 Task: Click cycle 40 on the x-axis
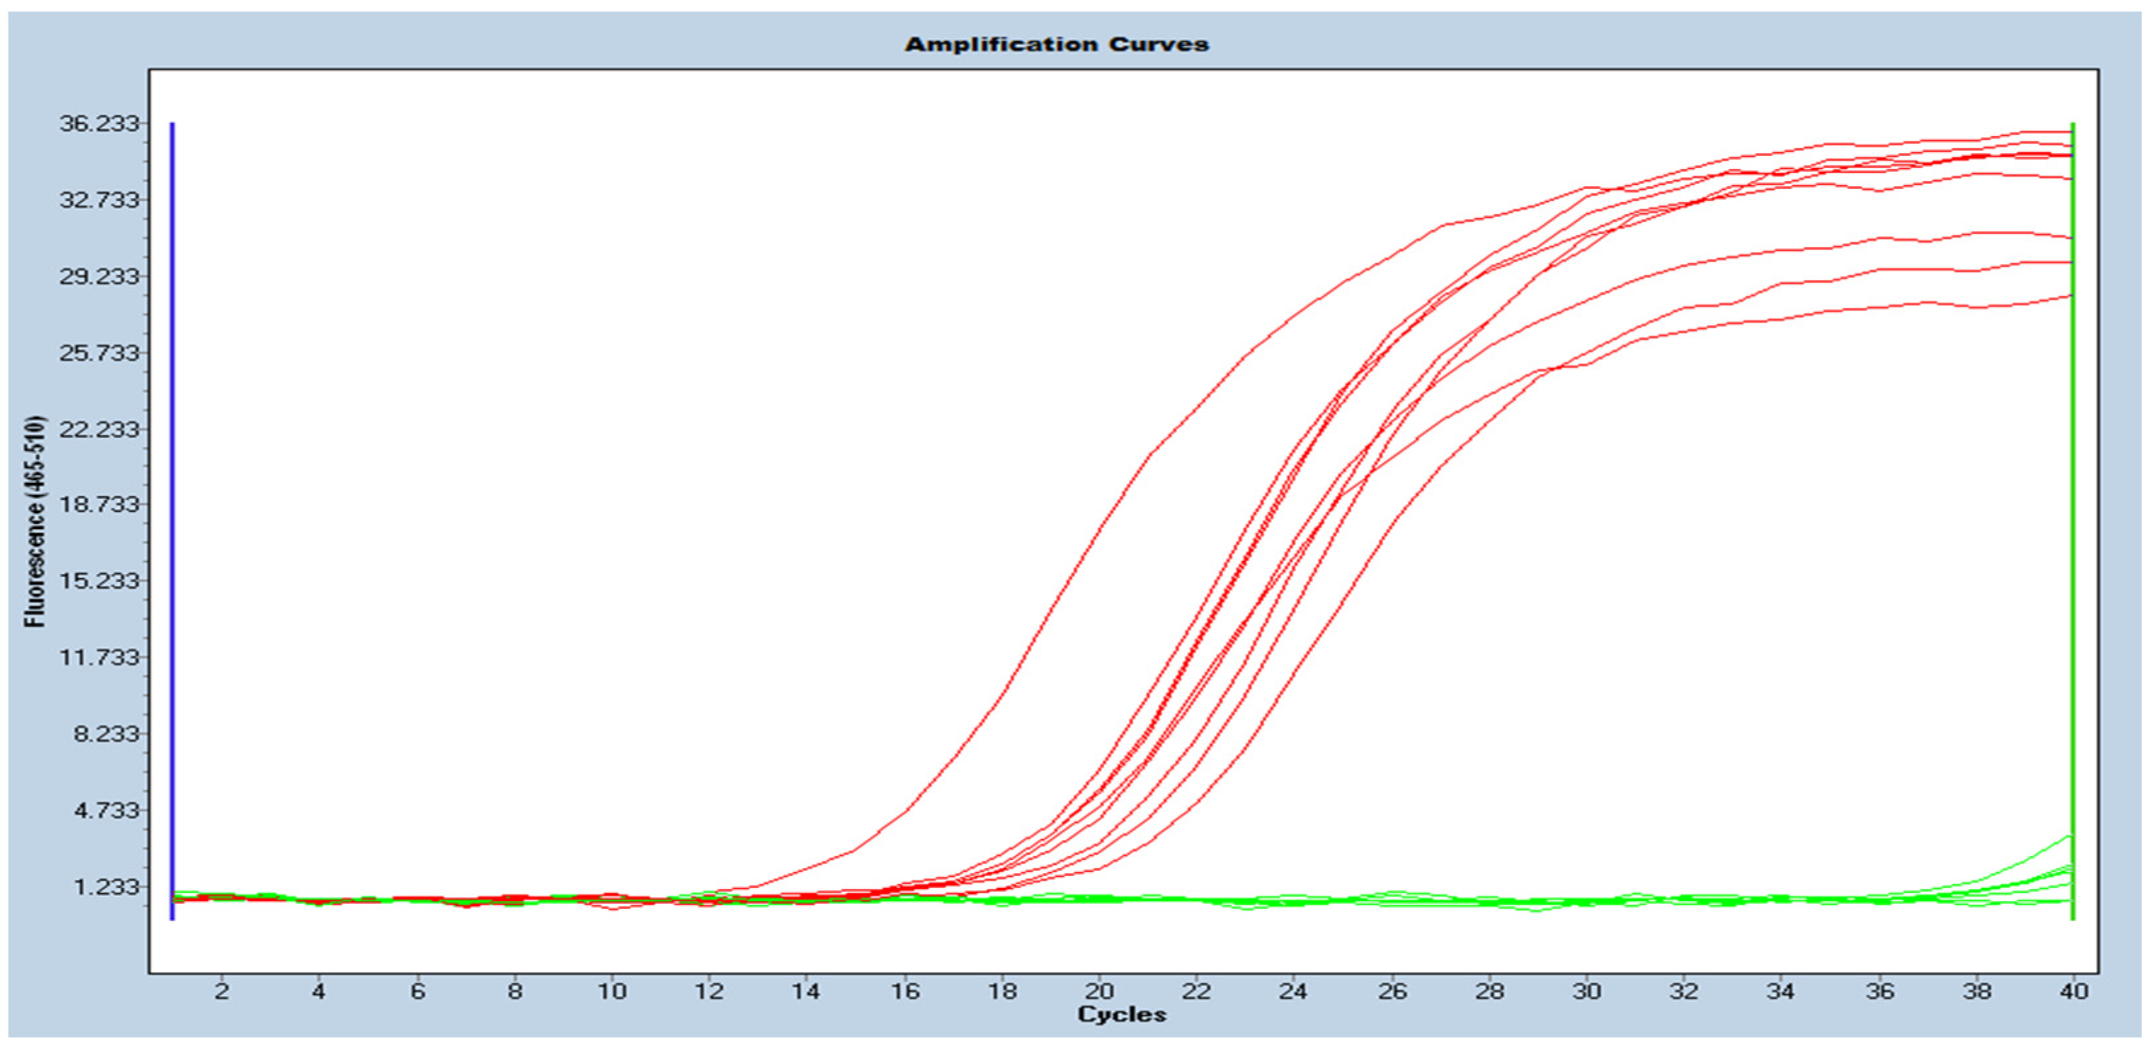pos(2074,991)
